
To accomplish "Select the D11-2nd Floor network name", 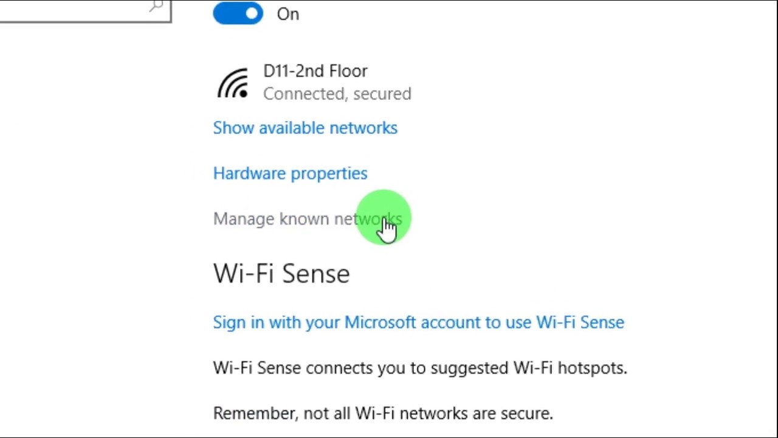I will (315, 71).
